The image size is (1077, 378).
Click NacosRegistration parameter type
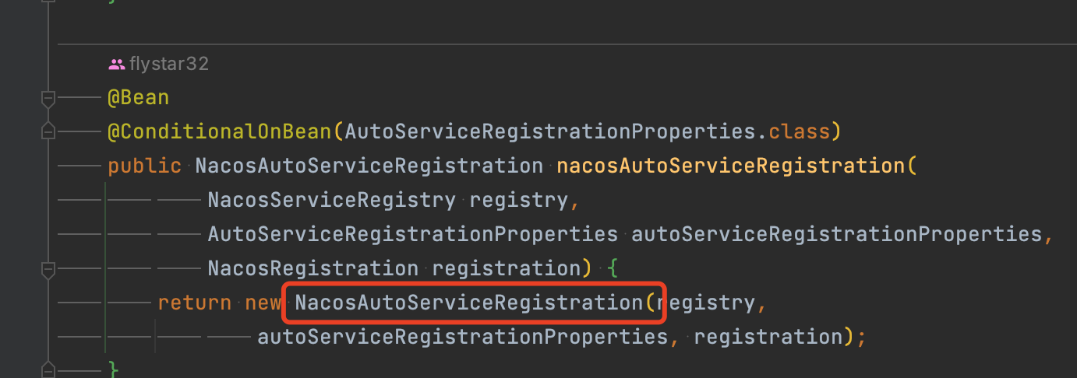point(313,268)
